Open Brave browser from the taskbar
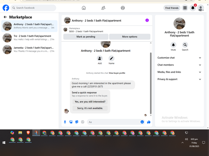The image size is (209, 156). tap(28, 133)
